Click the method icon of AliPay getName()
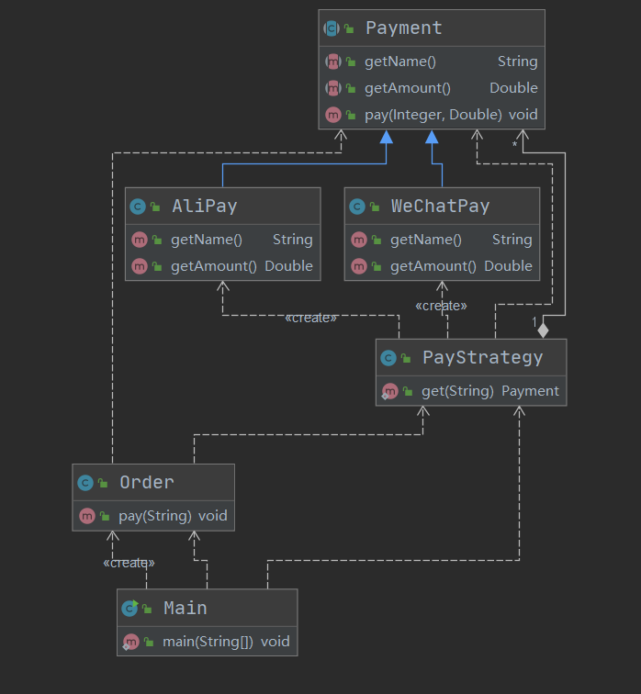The height and width of the screenshot is (694, 641). tap(140, 240)
